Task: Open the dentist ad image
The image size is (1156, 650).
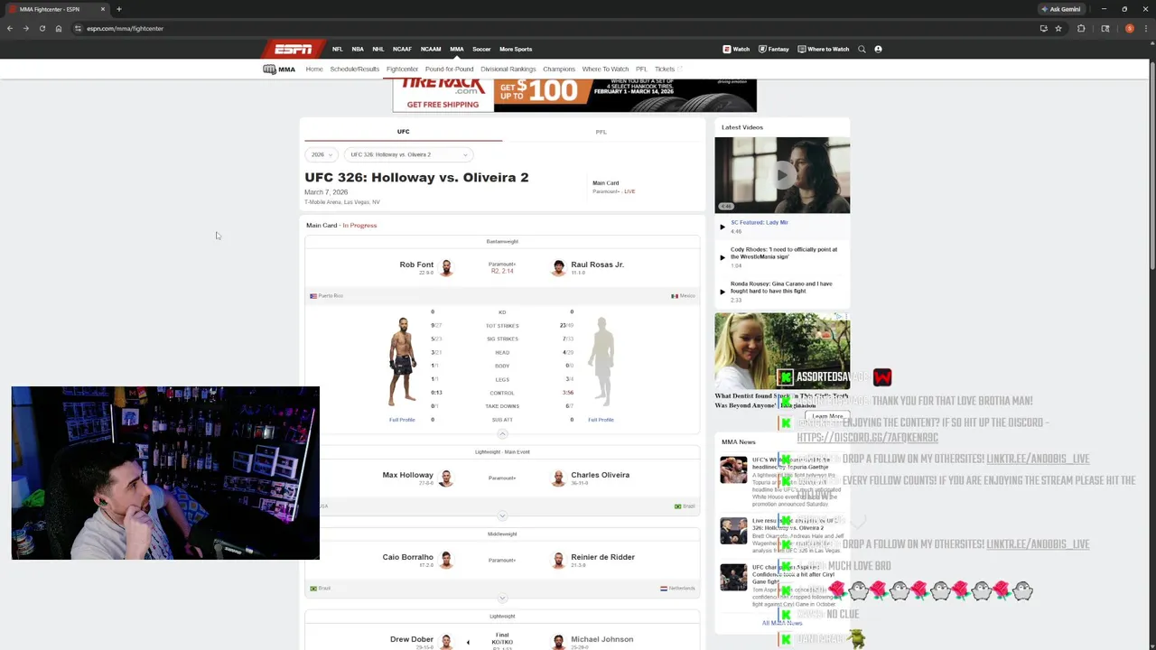Action: 782,350
